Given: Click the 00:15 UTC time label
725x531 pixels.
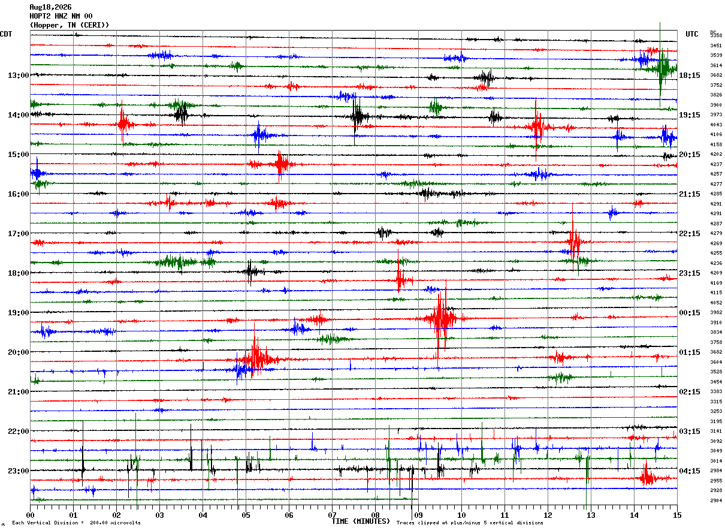Looking at the screenshot, I should pyautogui.click(x=690, y=313).
